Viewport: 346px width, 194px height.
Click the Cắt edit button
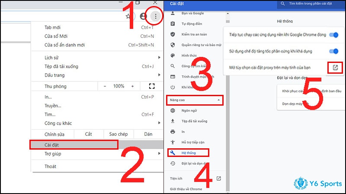pyautogui.click(x=89, y=134)
